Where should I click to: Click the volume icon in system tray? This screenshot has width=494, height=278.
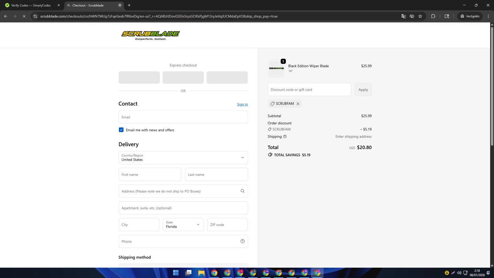459,273
